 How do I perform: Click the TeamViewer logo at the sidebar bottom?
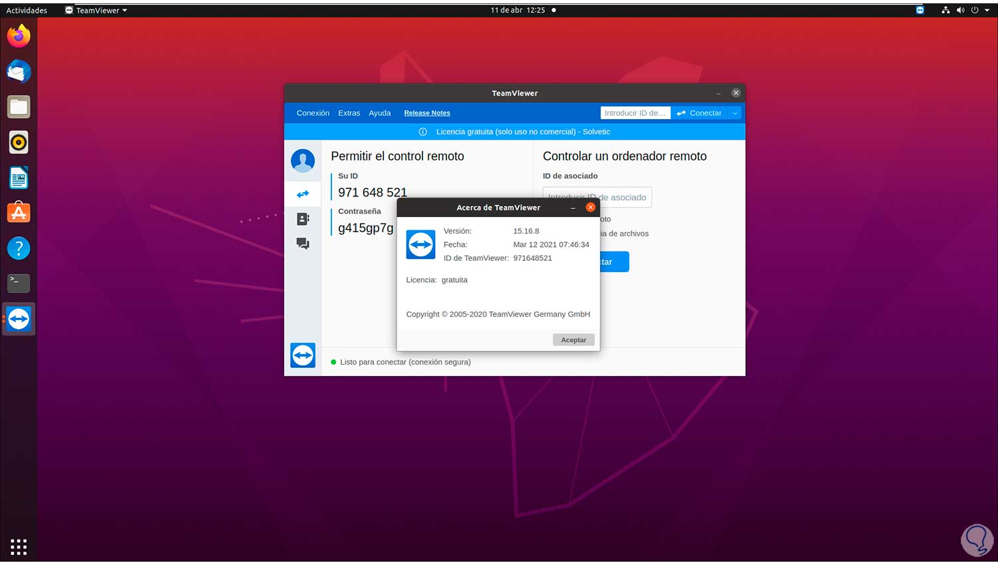tap(303, 355)
